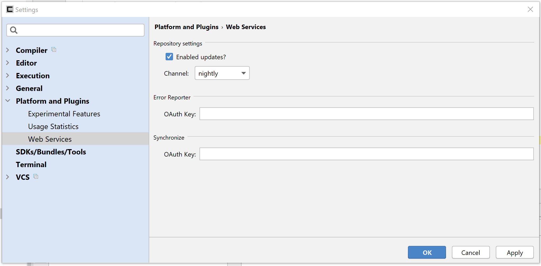This screenshot has width=541, height=266.
Task: Collapse the Platform and Plugins section
Action: point(8,101)
